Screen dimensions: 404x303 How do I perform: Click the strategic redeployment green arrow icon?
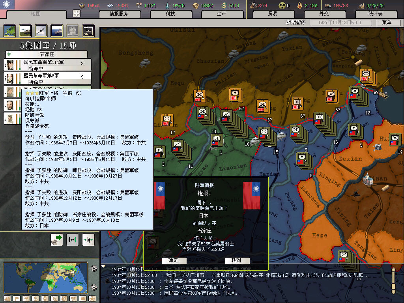(x=57, y=239)
